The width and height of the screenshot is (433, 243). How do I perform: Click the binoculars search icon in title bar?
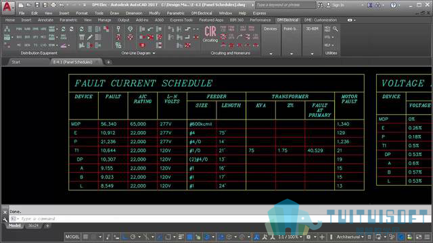pos(320,5)
